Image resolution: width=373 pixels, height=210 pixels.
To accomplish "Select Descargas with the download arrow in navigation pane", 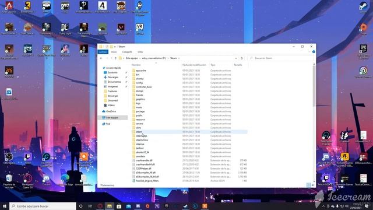I will click(112, 77).
